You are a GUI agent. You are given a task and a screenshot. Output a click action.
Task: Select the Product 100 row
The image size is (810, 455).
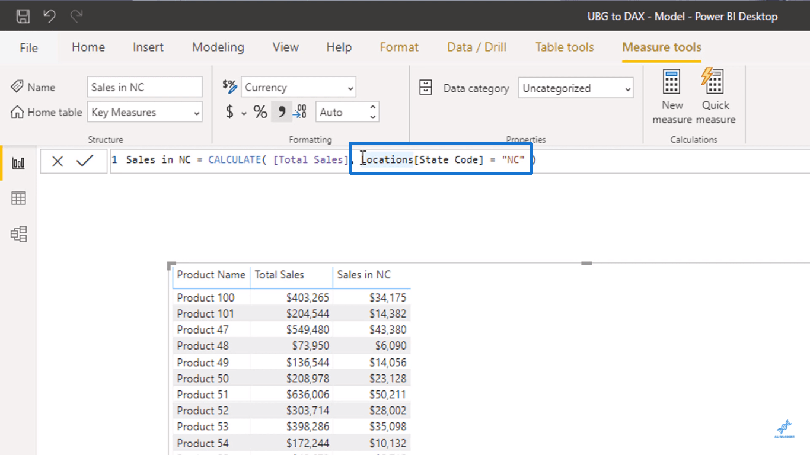pos(292,297)
